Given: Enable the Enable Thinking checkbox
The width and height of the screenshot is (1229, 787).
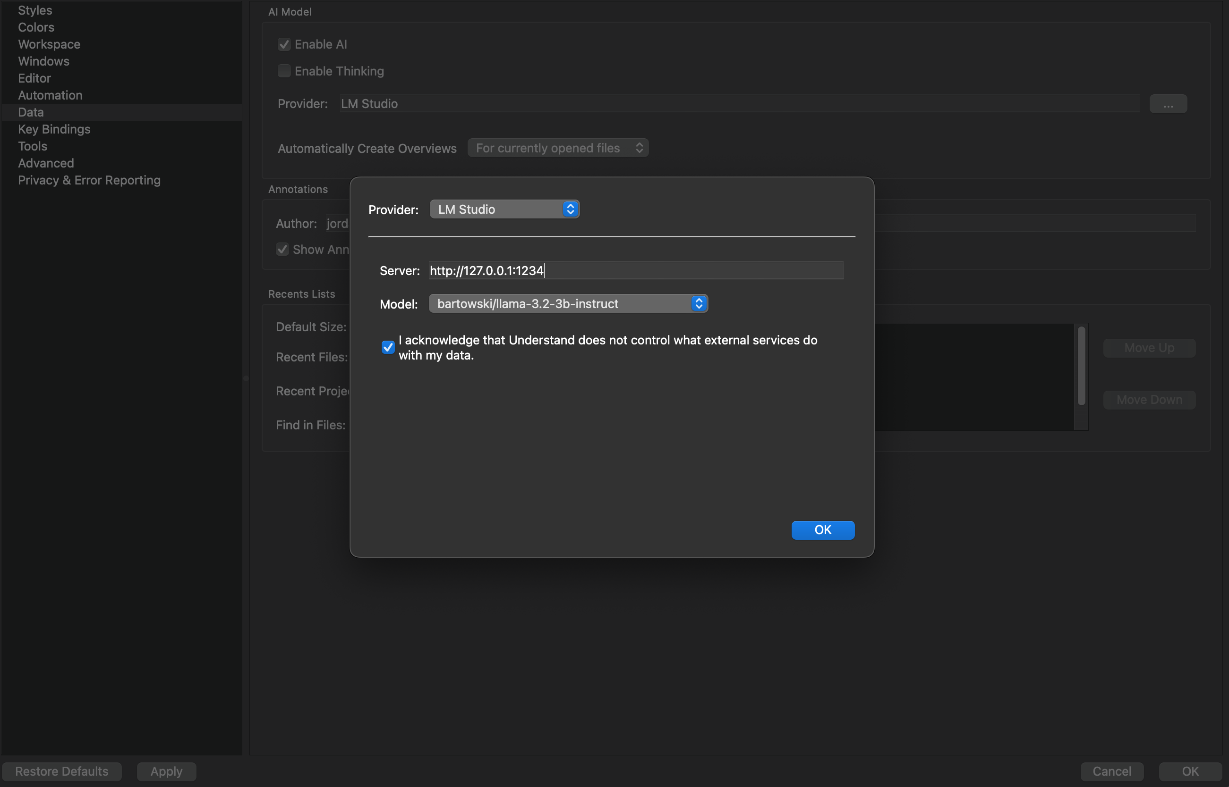Looking at the screenshot, I should (284, 71).
